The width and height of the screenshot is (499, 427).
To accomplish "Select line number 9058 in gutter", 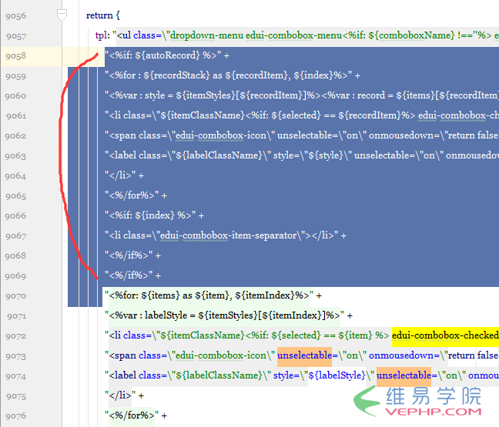I will (x=16, y=56).
